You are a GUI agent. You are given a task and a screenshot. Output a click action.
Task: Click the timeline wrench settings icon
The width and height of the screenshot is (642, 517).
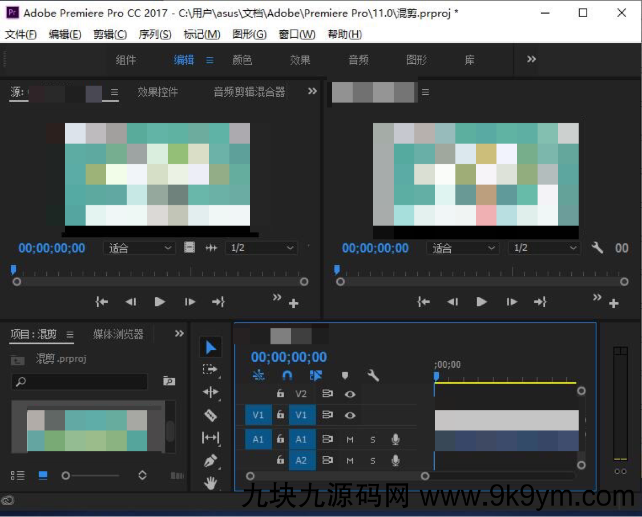coord(373,375)
